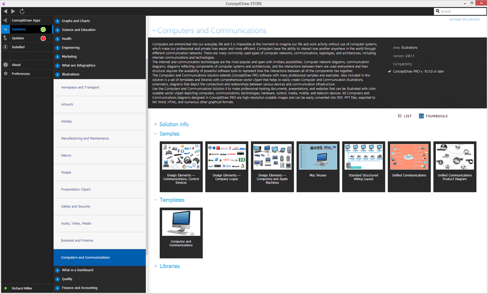This screenshot has height=294, width=488.
Task: Select Presentation Clipart solution
Action: pyautogui.click(x=100, y=190)
